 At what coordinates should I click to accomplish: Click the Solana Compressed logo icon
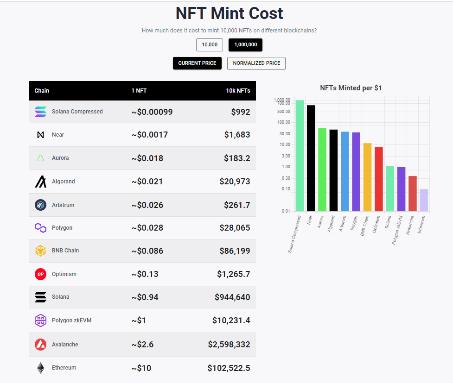[40, 112]
